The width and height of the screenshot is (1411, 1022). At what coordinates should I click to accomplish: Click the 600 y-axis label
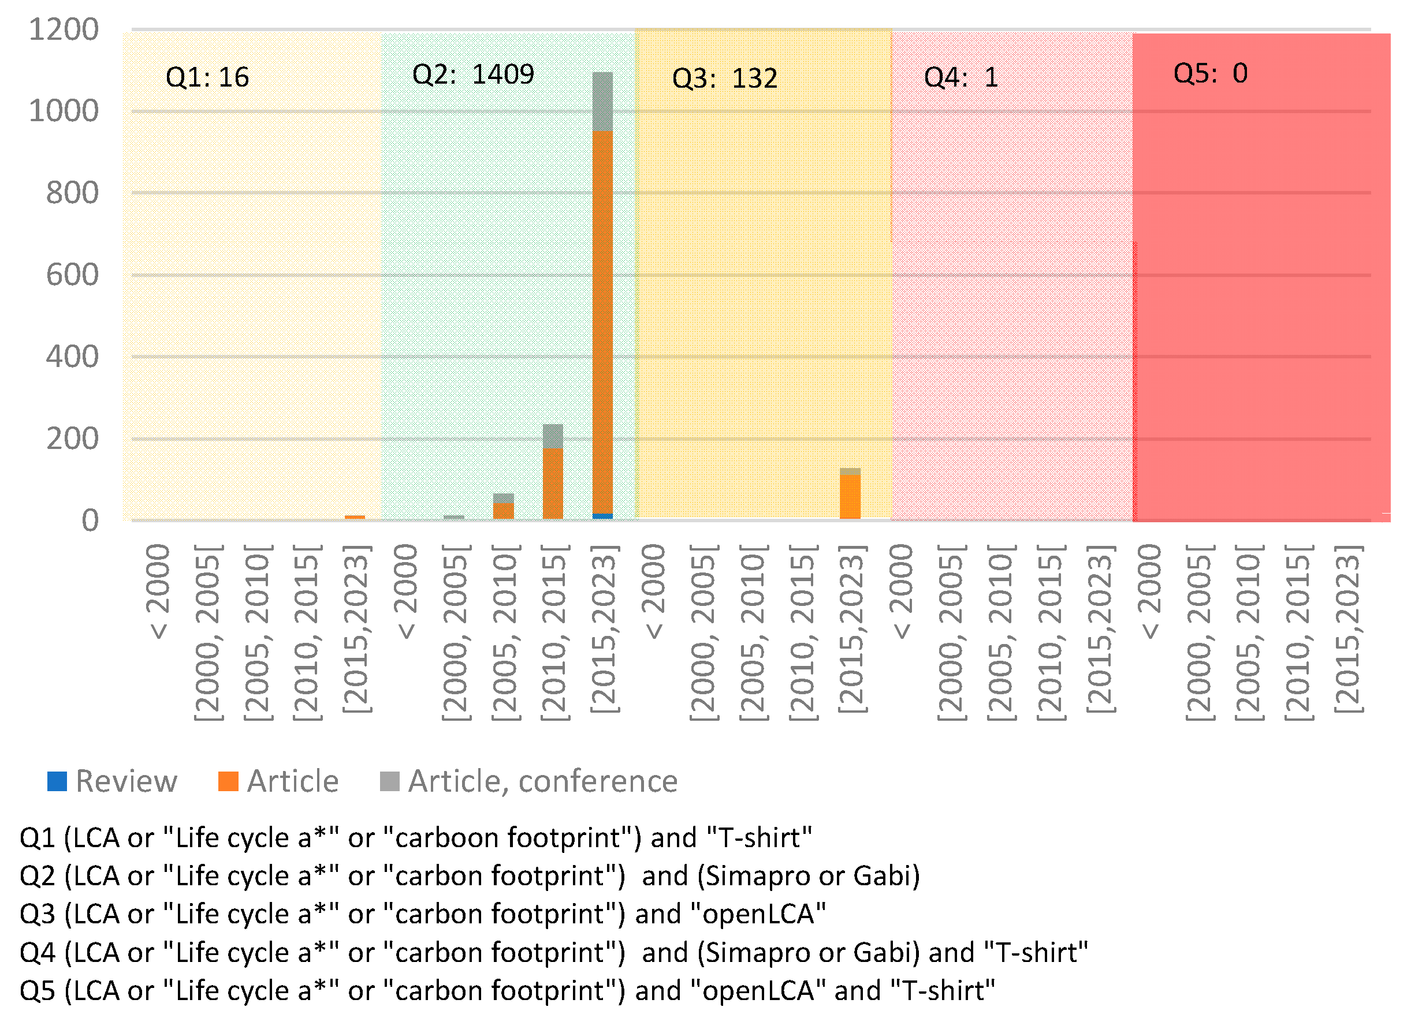tap(72, 275)
